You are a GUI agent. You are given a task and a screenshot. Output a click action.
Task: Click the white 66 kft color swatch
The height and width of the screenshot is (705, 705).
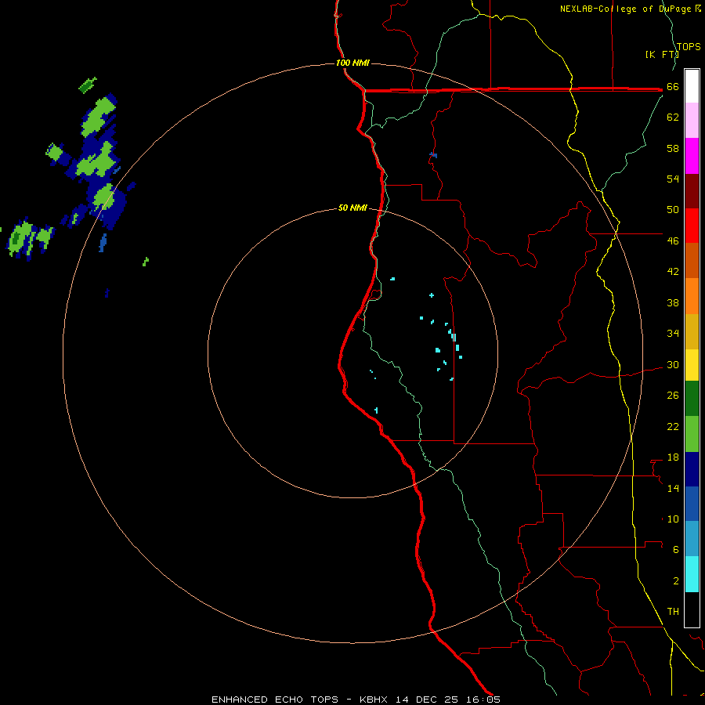(x=692, y=86)
